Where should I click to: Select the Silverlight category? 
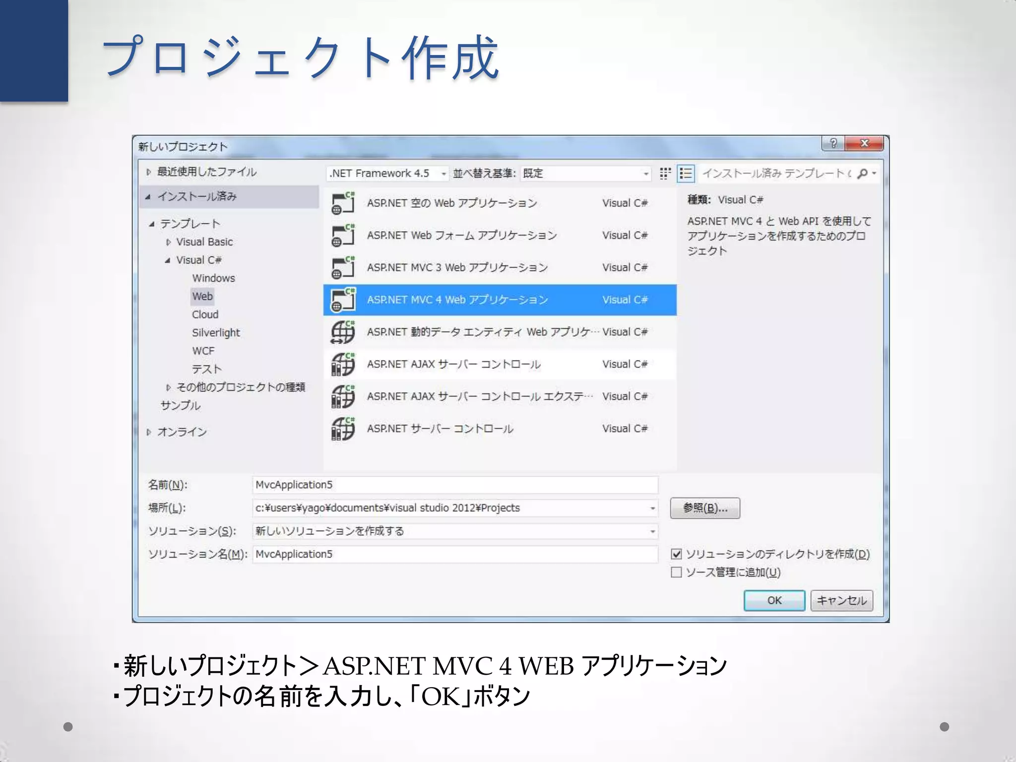216,333
